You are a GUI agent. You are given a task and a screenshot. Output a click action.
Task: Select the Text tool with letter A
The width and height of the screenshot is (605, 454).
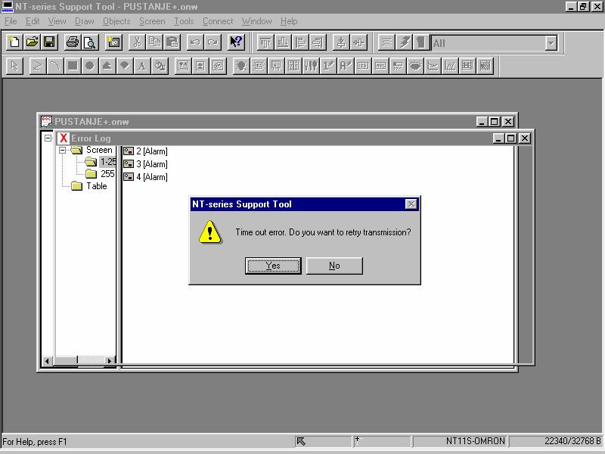point(142,66)
